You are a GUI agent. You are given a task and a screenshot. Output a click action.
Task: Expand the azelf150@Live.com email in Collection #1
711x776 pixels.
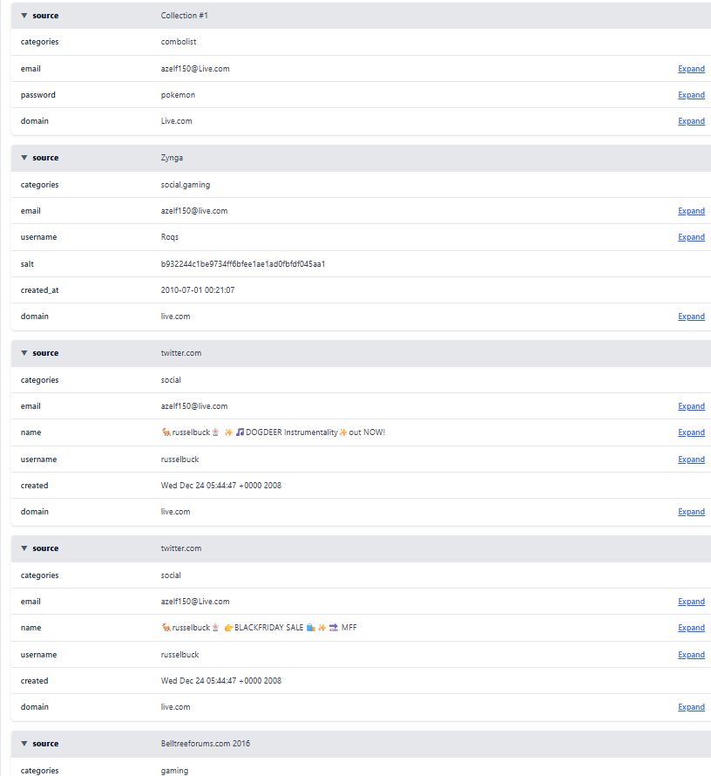pos(691,69)
